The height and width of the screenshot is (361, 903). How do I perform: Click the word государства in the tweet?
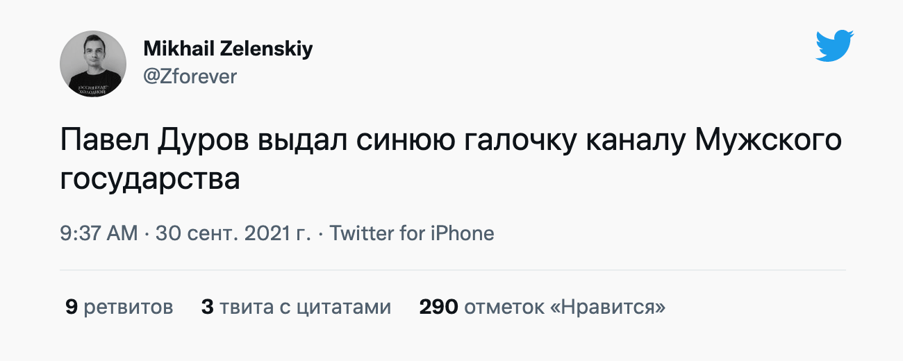point(150,178)
